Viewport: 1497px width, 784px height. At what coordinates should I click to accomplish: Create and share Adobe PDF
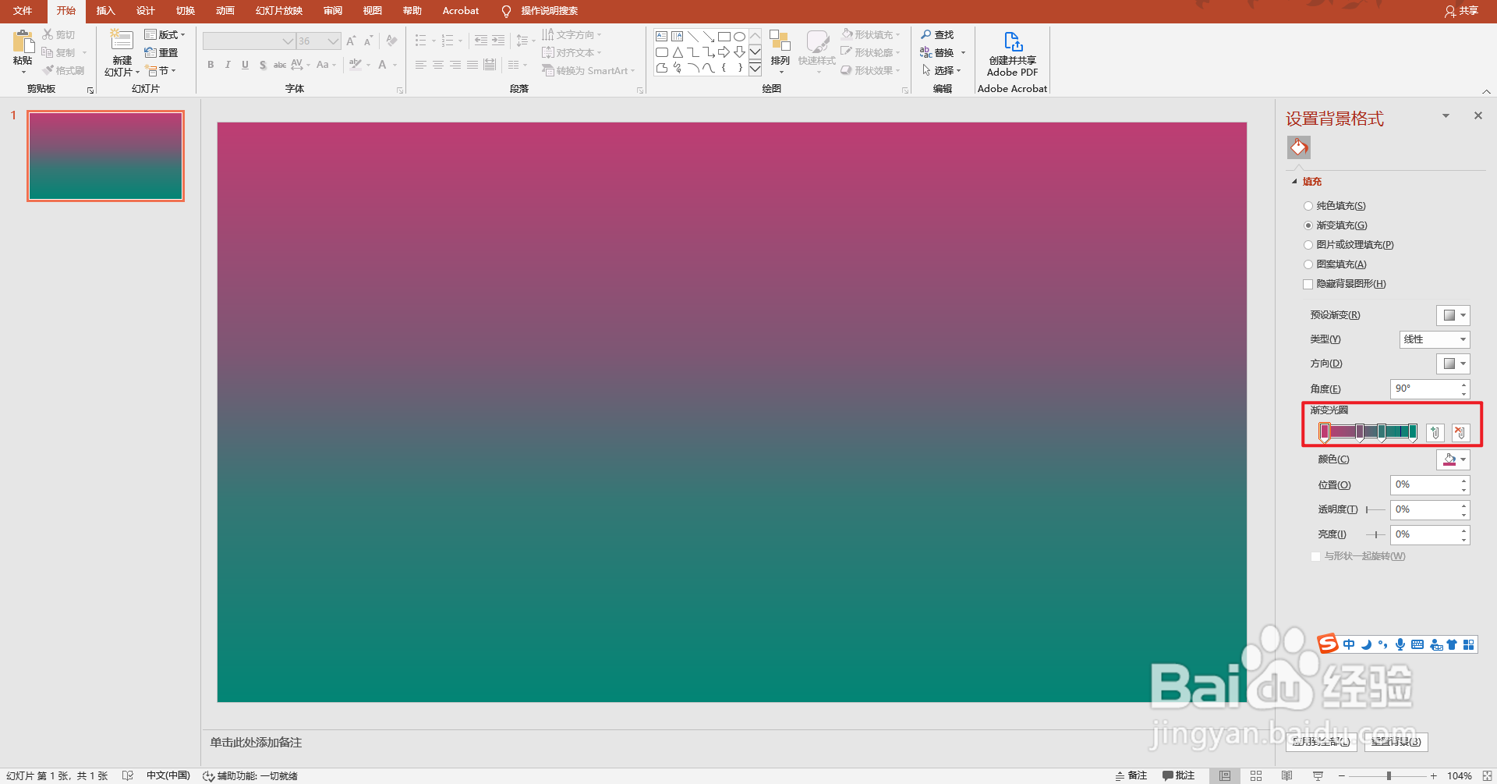pos(1012,54)
